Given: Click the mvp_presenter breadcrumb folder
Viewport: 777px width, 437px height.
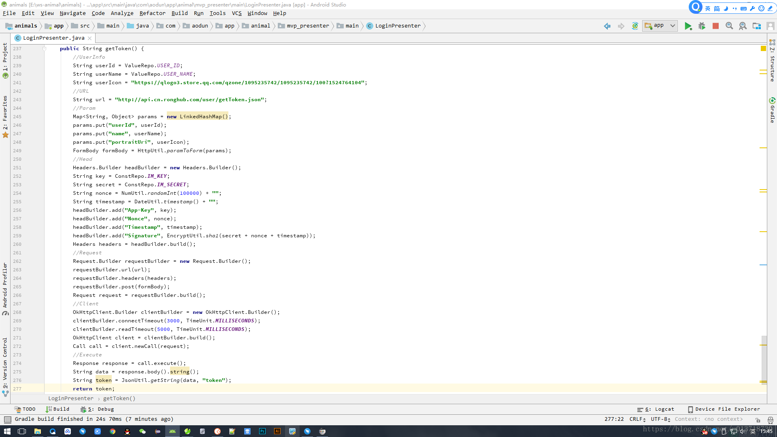Looking at the screenshot, I should (x=304, y=26).
